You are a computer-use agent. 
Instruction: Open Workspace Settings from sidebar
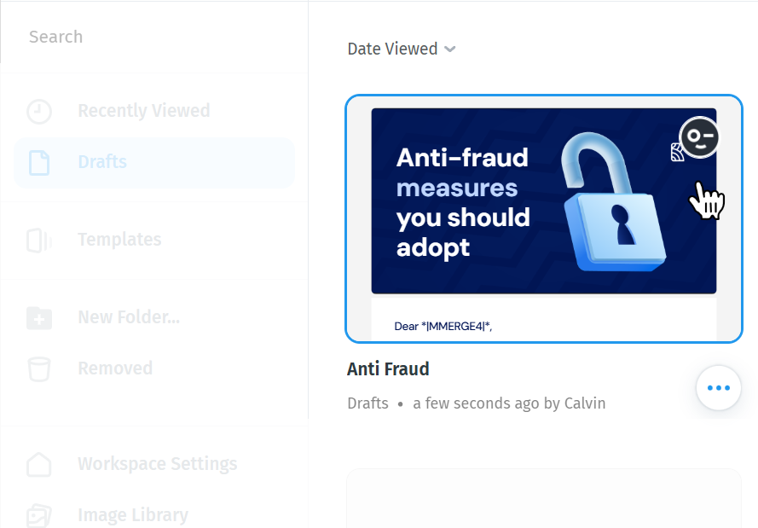coord(154,465)
